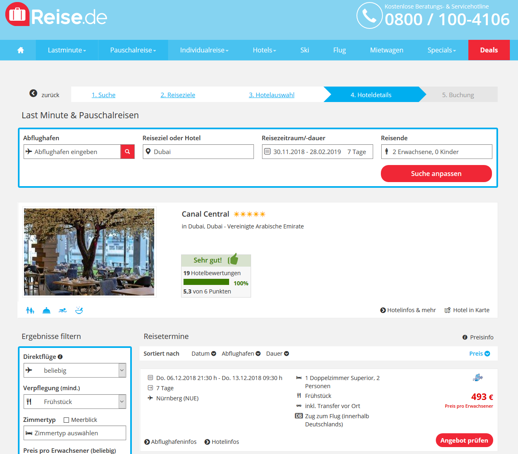Click the Reisezeitraum date range field
518x454 pixels.
point(317,152)
